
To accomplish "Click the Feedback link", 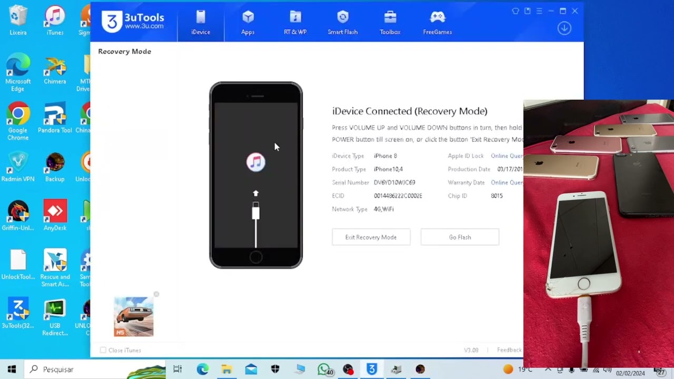I will pos(509,350).
